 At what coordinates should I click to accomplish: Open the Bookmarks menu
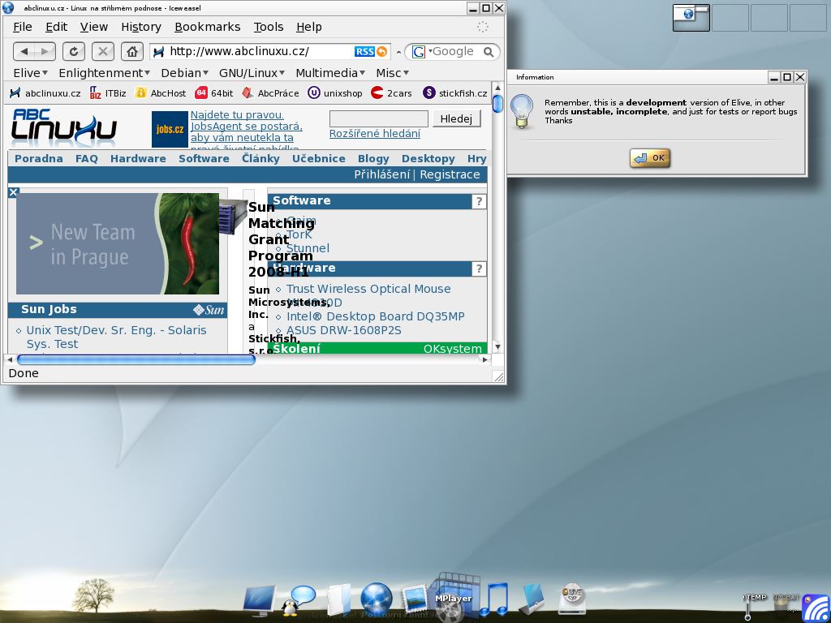207,27
